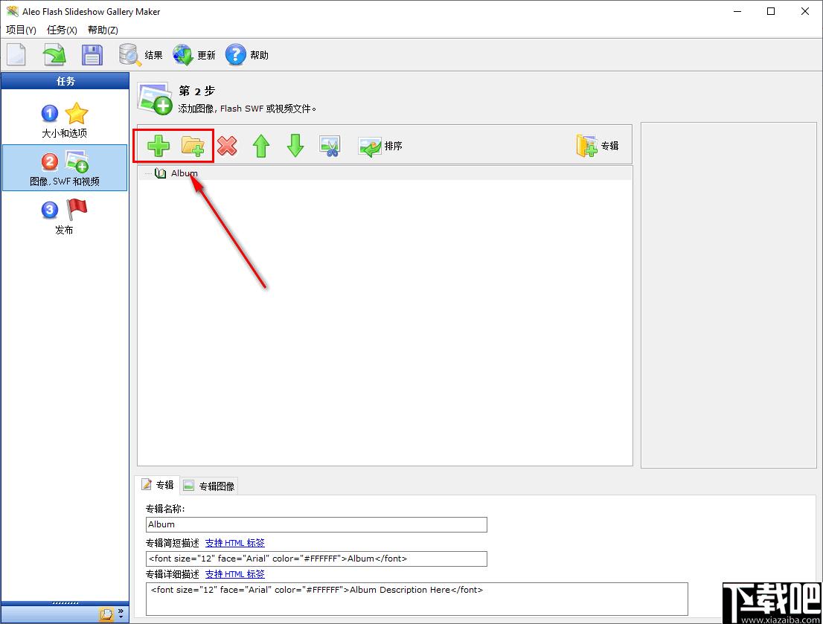Click the 排序 sort button
Image resolution: width=823 pixels, height=624 pixels.
coord(380,147)
